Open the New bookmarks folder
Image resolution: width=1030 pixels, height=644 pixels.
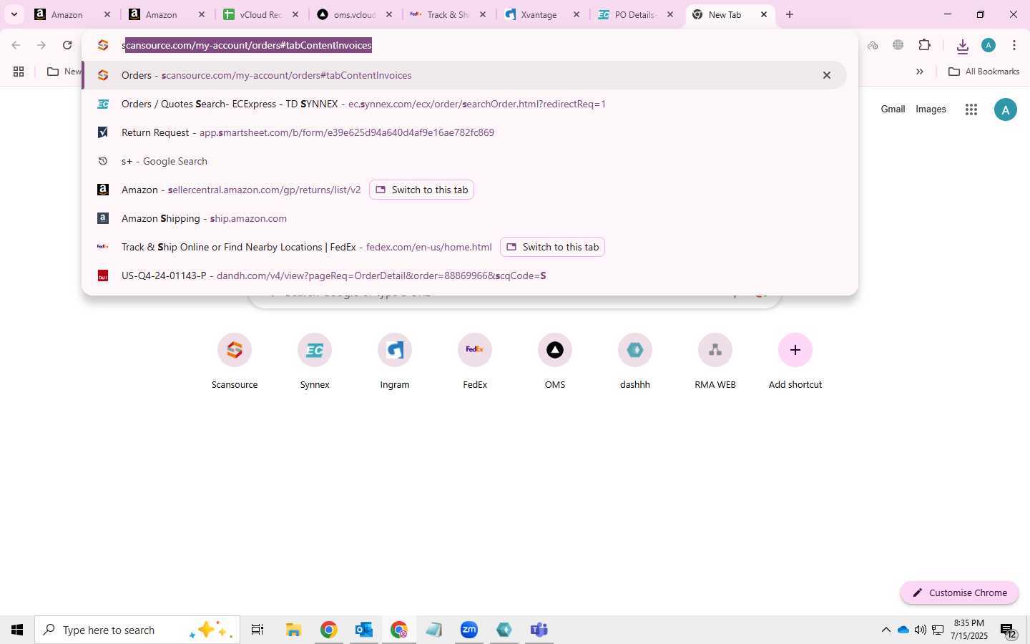click(64, 72)
